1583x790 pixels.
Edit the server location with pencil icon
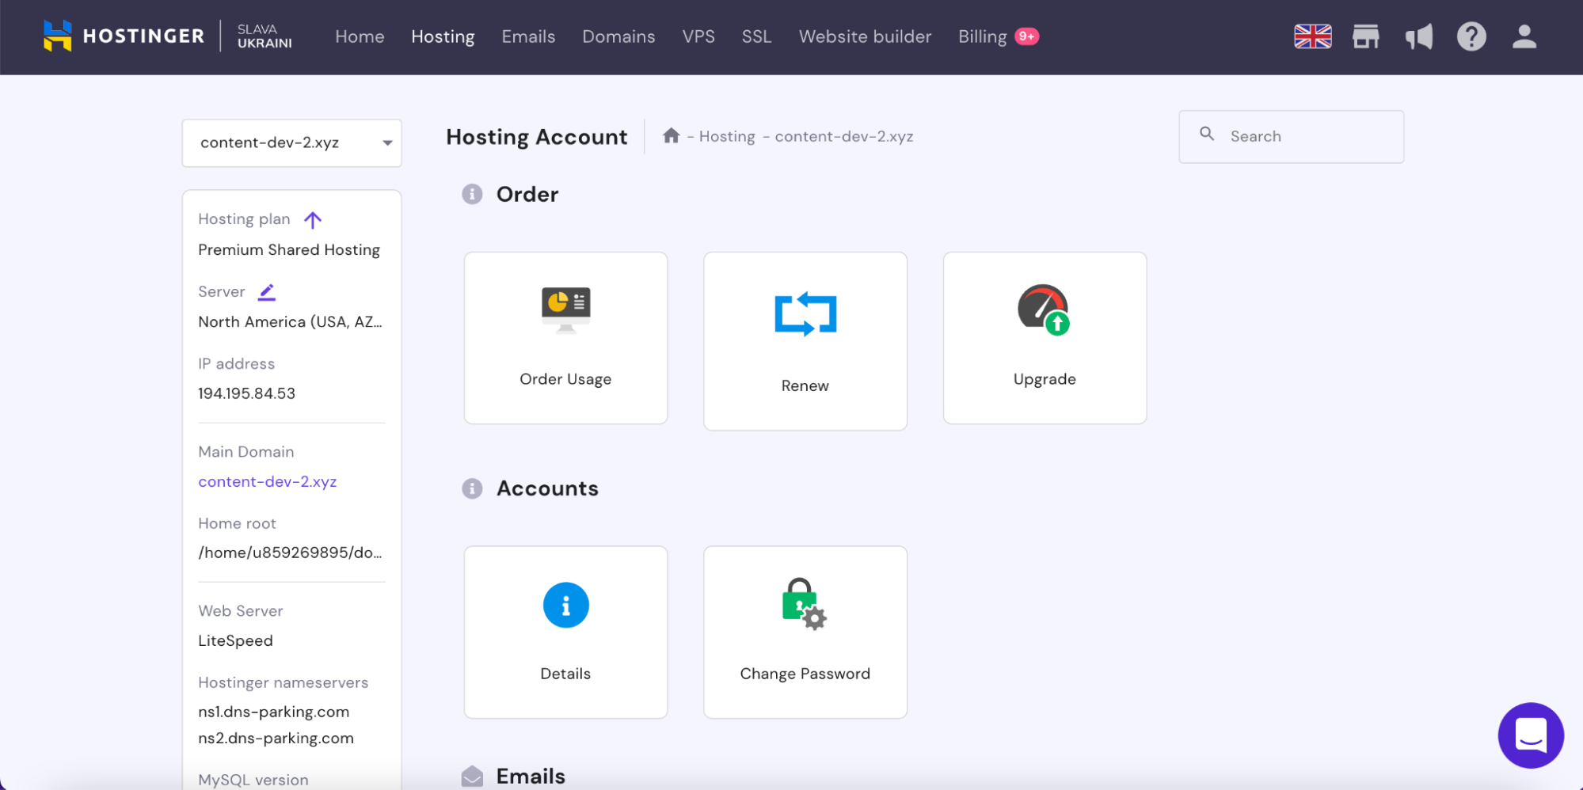tap(266, 291)
